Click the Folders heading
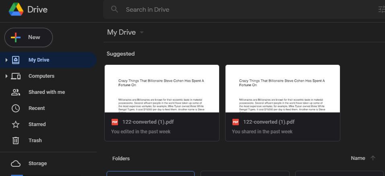The height and width of the screenshot is (176, 385). pos(121,159)
